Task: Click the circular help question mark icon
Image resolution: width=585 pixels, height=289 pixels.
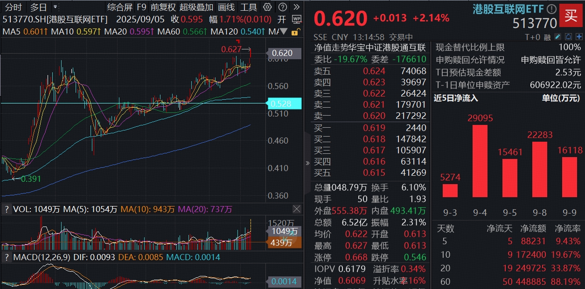Action: (x=282, y=7)
